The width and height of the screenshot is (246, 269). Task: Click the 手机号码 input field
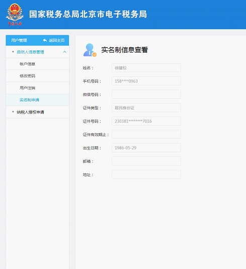[x=146, y=81]
